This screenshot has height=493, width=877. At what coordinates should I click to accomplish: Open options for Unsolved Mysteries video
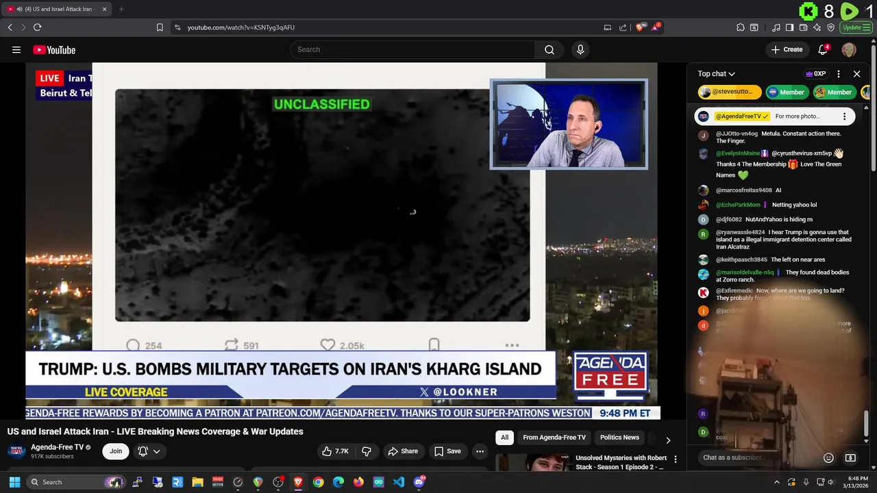676,459
